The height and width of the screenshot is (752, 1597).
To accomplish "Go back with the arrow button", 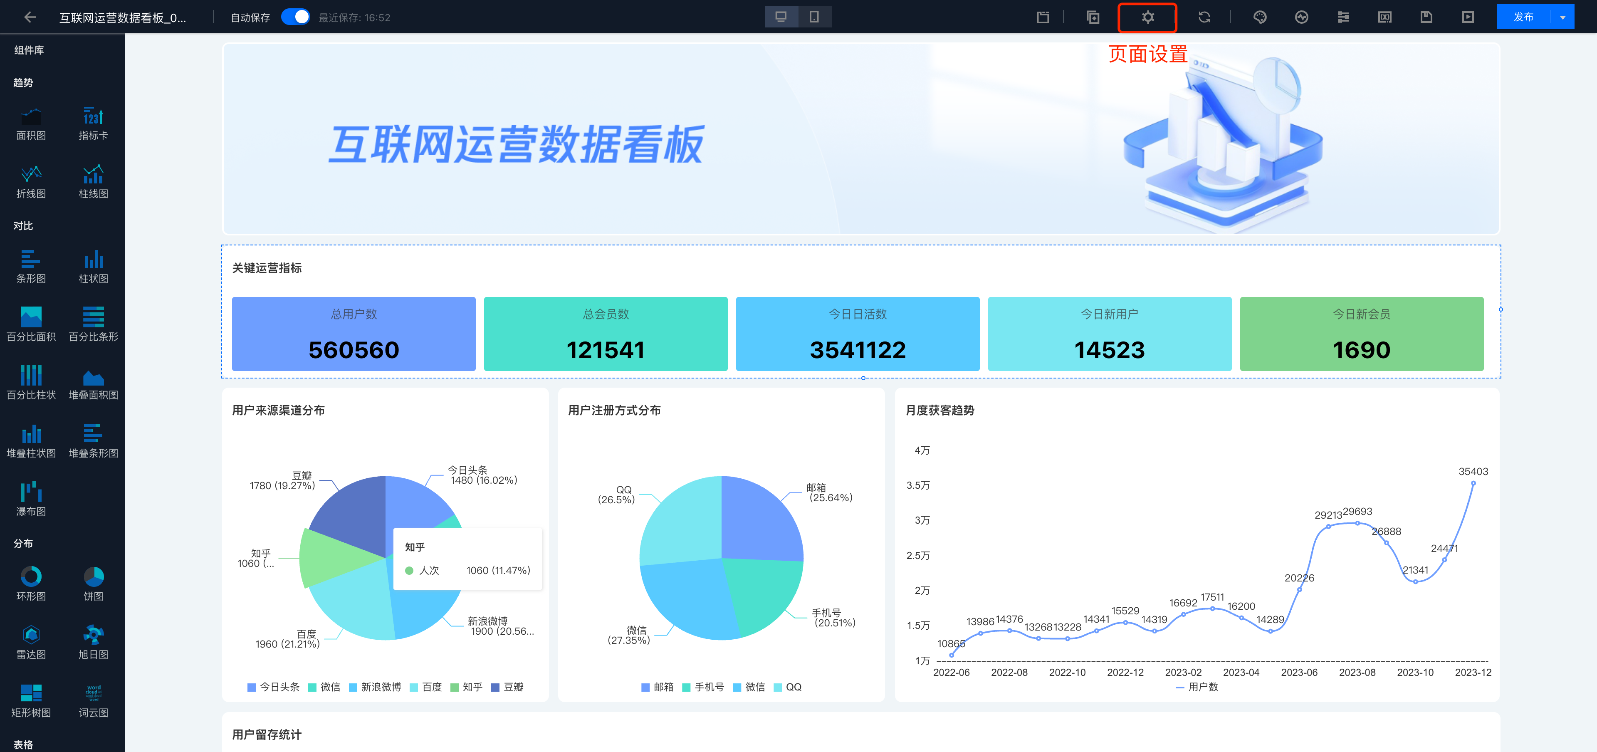I will click(29, 17).
